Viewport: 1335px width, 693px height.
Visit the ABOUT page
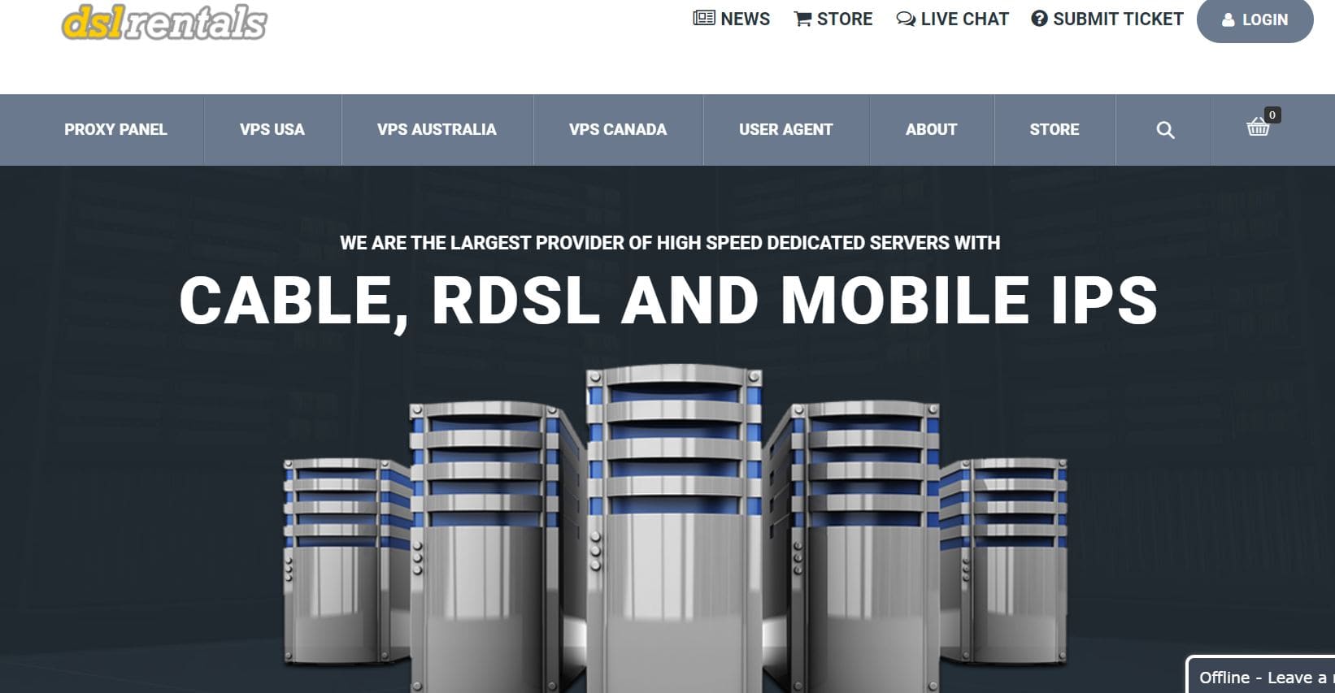931,130
